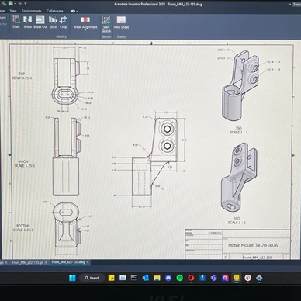301x301 pixels.
Task: Select the Crop tool
Action: tap(64, 22)
